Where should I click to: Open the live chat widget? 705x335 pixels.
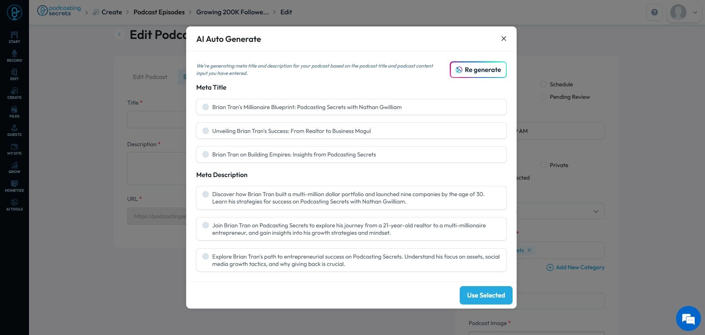688,318
